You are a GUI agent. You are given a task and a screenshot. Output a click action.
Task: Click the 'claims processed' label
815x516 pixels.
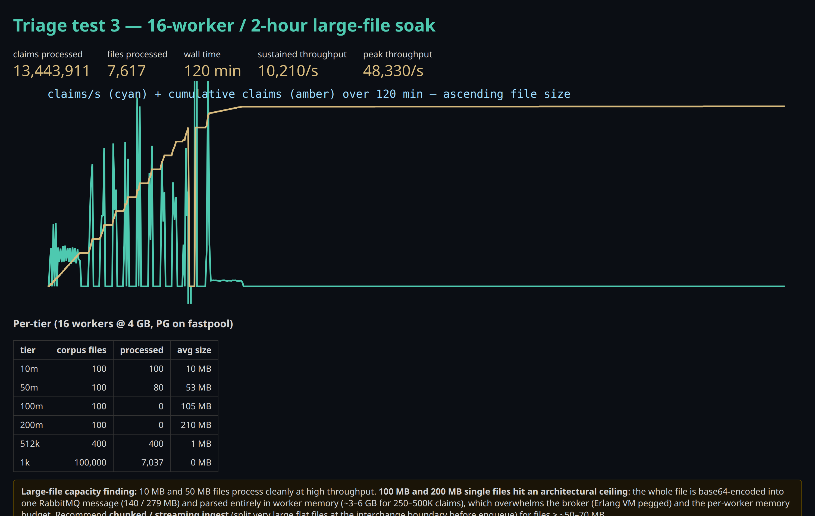48,54
